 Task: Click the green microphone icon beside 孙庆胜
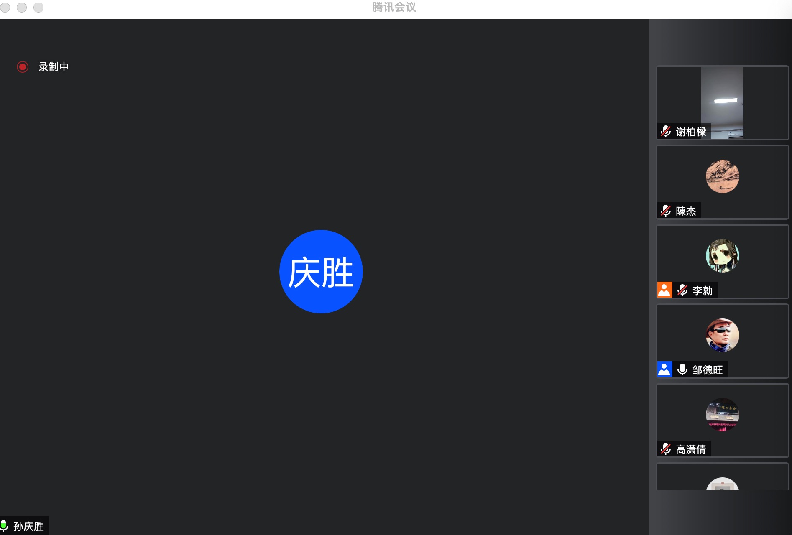(x=4, y=525)
